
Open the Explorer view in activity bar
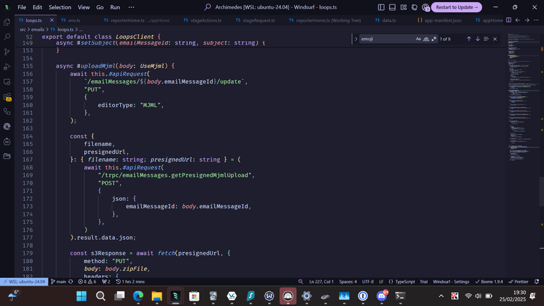(7, 21)
